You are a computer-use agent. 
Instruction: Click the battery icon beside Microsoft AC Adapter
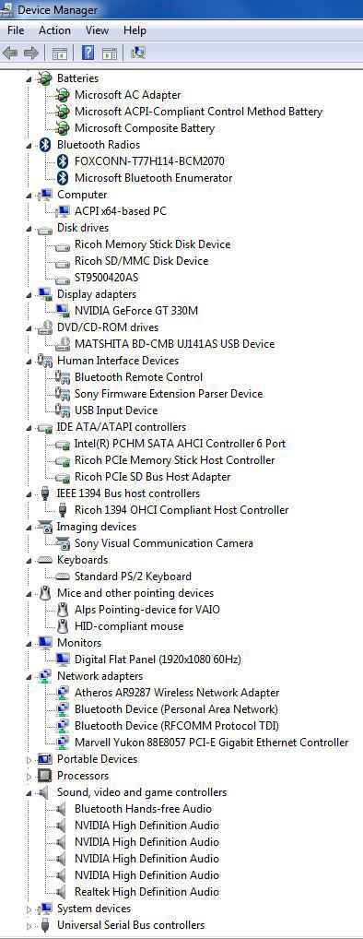coord(63,95)
